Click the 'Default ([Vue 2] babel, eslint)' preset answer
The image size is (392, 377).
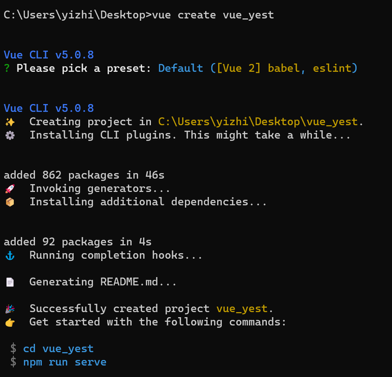(x=258, y=68)
